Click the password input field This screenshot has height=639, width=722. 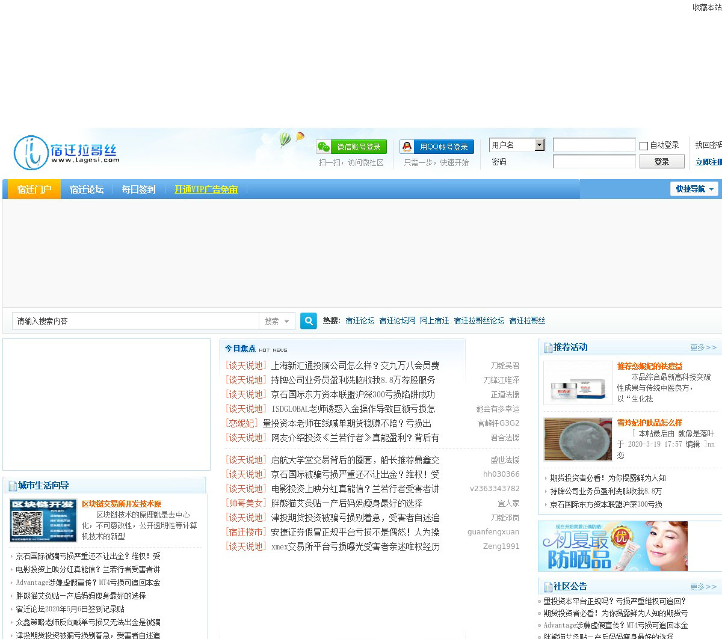click(x=594, y=162)
